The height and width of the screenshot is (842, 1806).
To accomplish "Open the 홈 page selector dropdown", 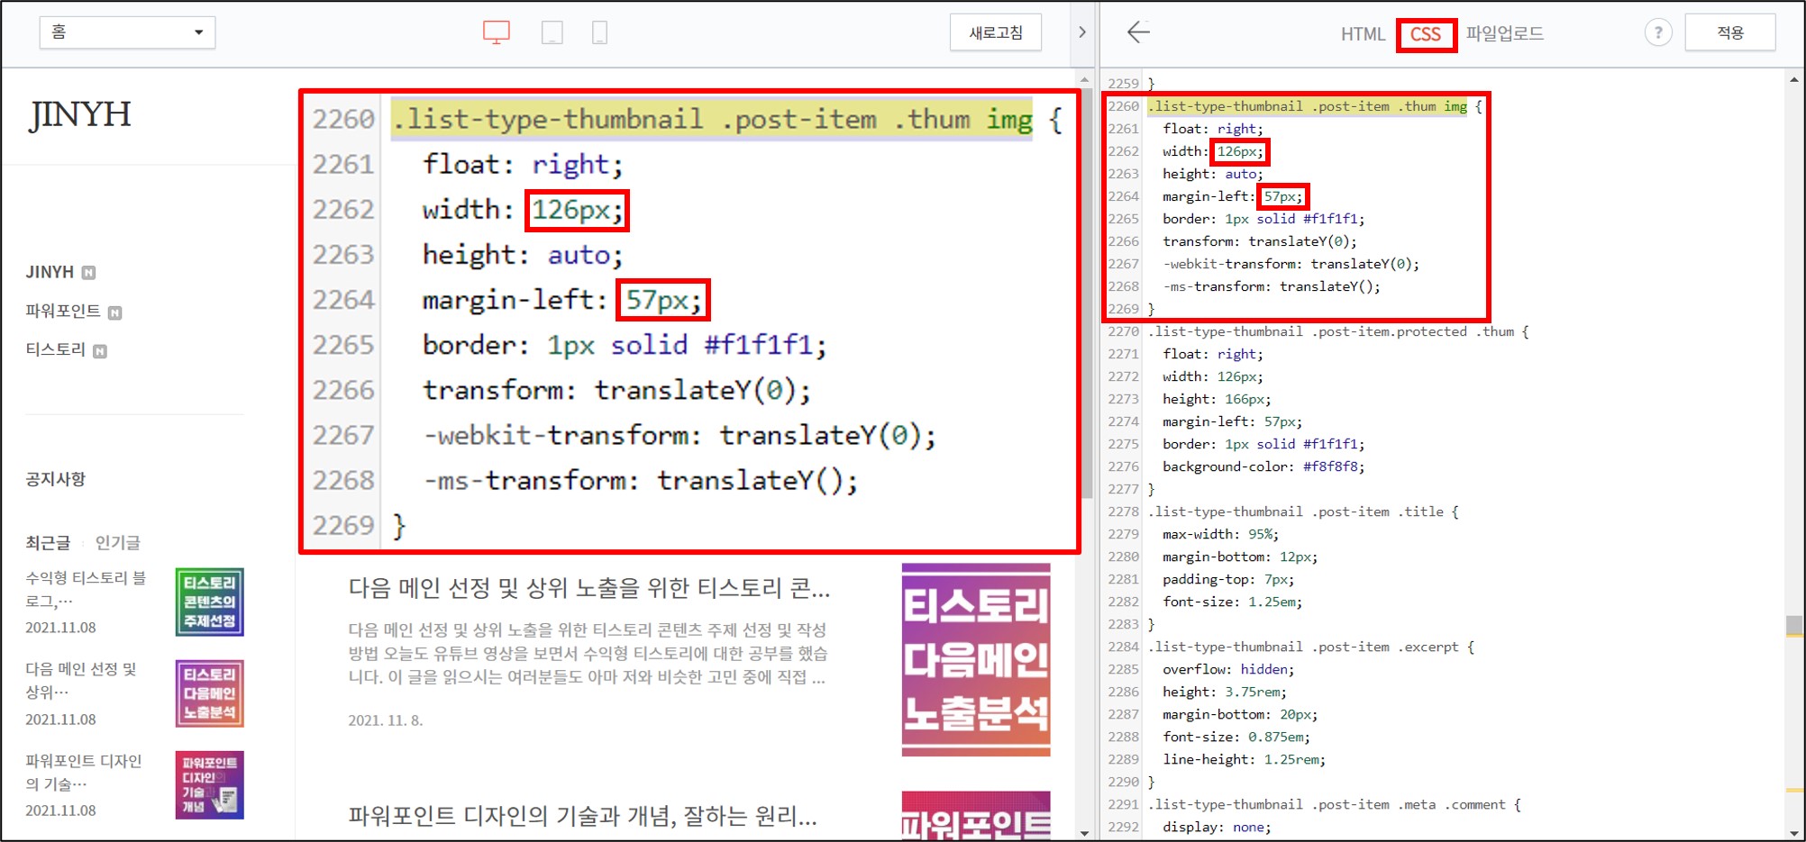I will coord(127,32).
